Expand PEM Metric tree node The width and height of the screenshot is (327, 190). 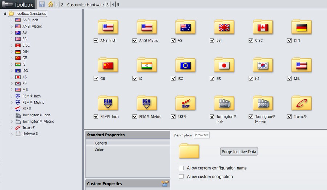(x=12, y=102)
